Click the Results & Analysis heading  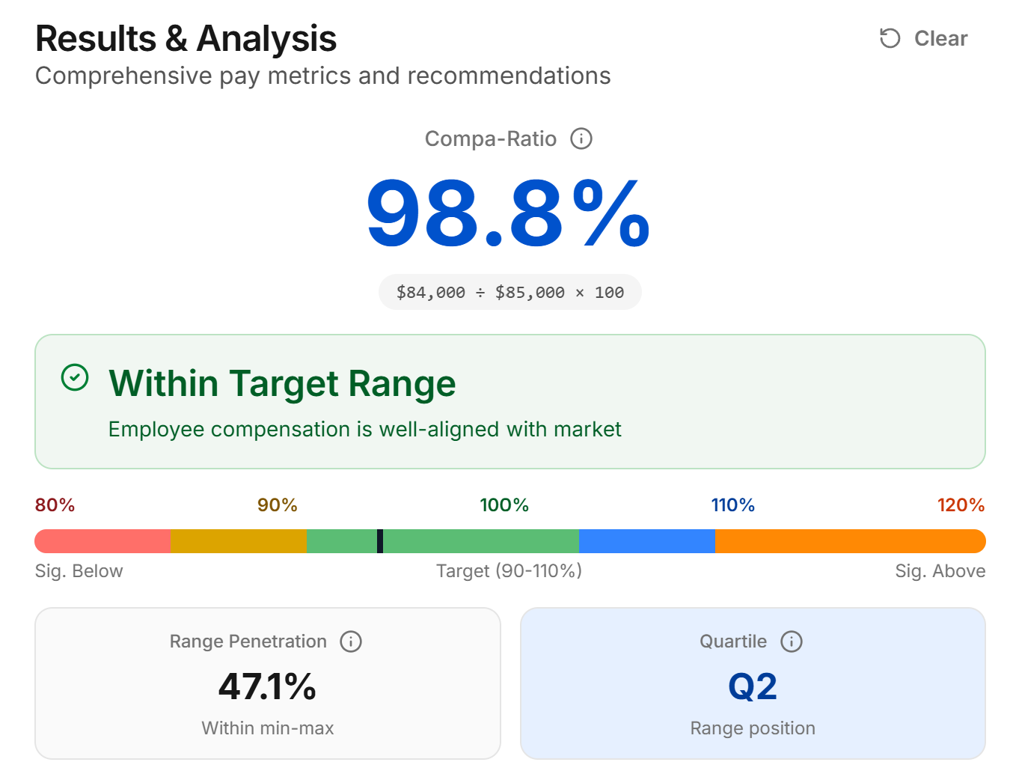[x=186, y=39]
